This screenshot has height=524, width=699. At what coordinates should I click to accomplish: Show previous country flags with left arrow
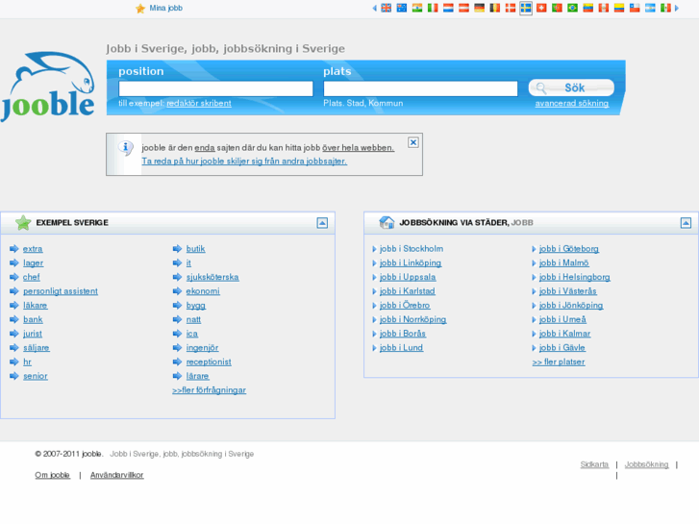point(374,8)
